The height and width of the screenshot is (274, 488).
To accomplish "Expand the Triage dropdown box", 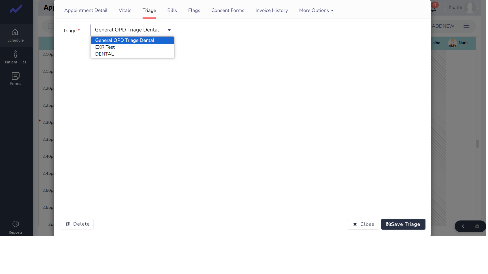I will point(132,30).
